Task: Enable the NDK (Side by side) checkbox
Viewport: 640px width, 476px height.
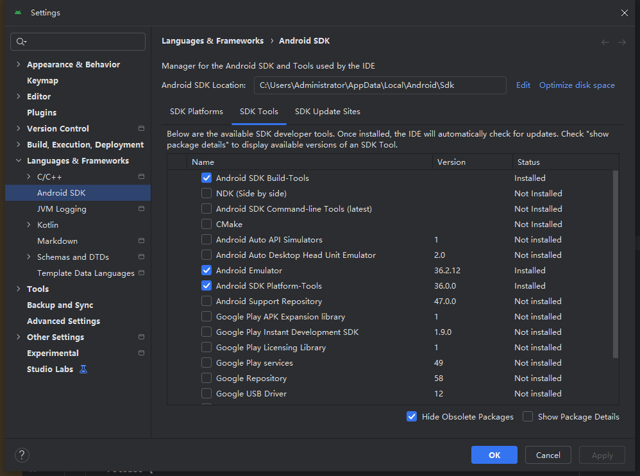Action: click(x=206, y=194)
